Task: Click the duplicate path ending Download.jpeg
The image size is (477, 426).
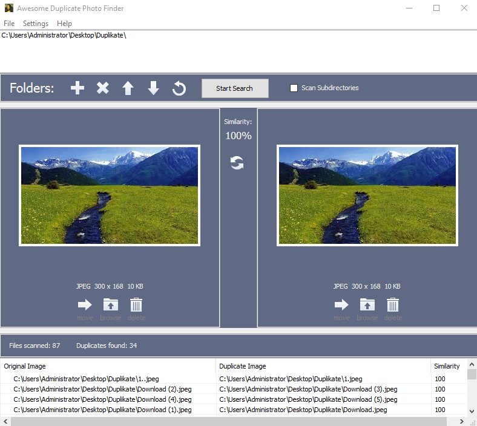Action: 303,410
